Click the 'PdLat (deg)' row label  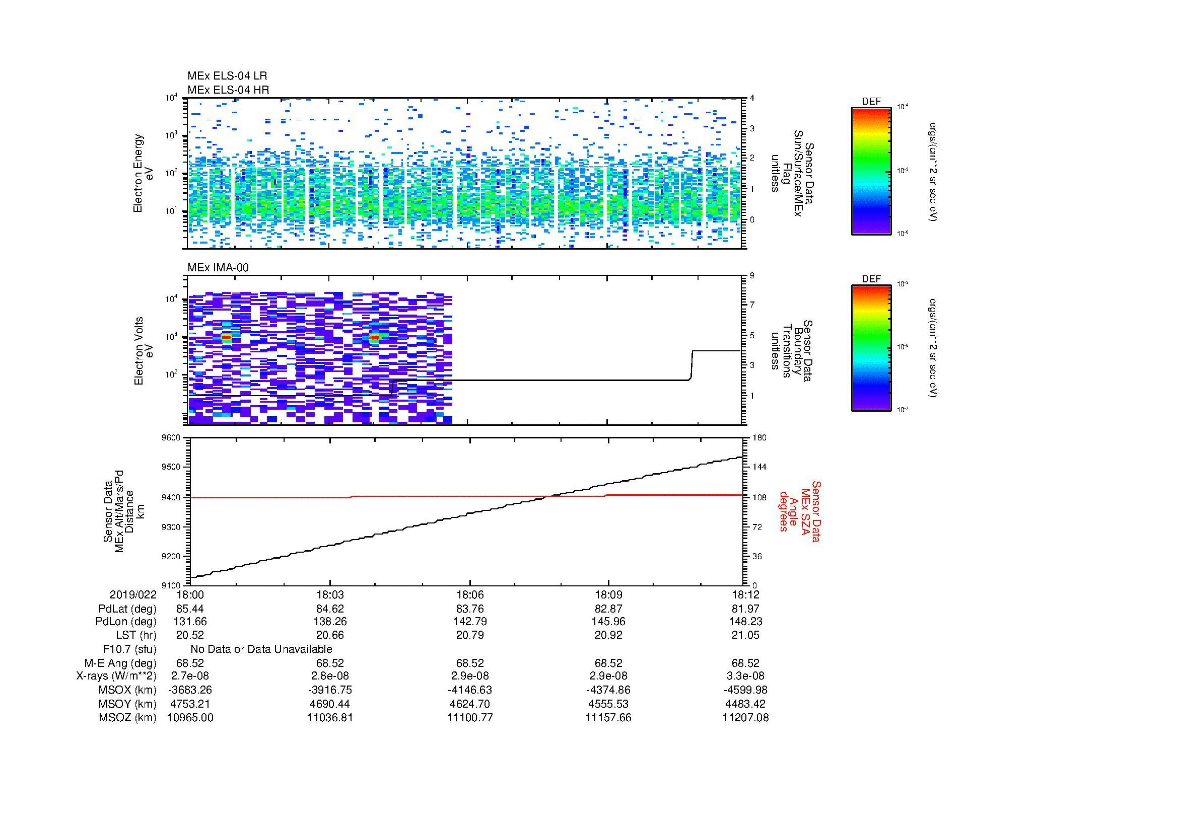[x=127, y=609]
